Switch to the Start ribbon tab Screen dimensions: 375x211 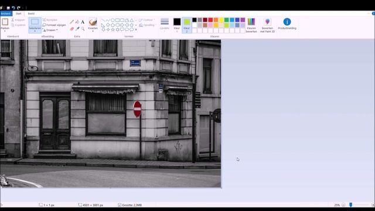coord(18,13)
